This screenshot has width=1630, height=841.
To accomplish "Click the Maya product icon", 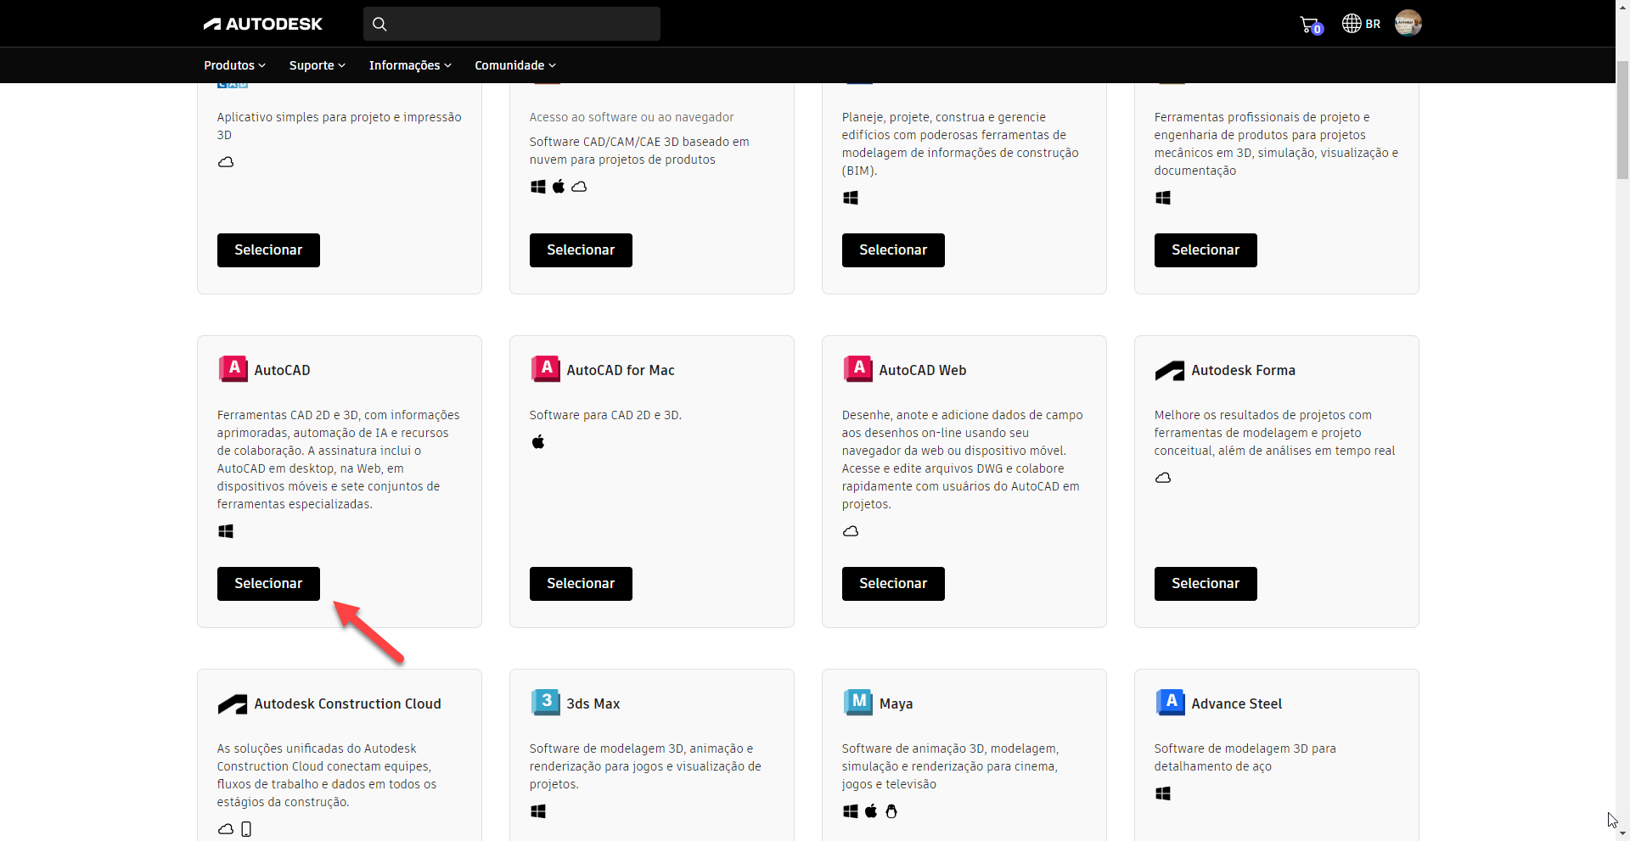I will (857, 703).
